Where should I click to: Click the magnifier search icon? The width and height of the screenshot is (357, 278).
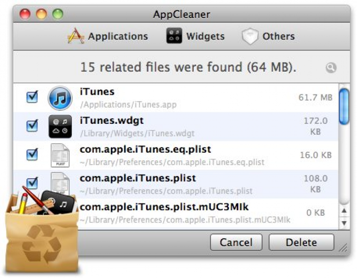tap(331, 68)
